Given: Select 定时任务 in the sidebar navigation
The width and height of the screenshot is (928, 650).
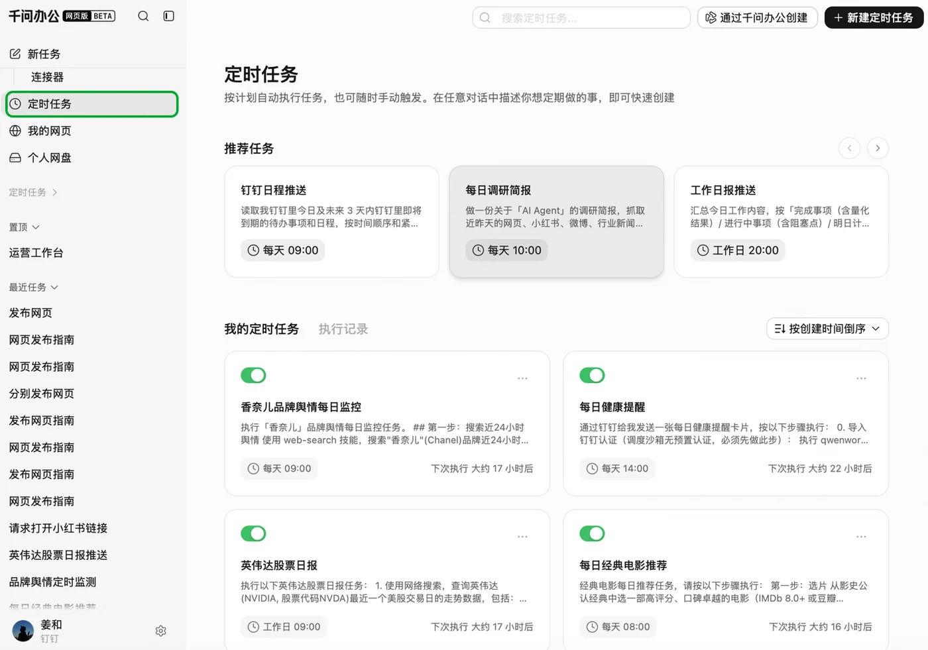Looking at the screenshot, I should tap(92, 104).
